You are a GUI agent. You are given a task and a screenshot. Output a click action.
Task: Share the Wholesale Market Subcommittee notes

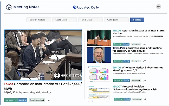[x=145, y=81]
